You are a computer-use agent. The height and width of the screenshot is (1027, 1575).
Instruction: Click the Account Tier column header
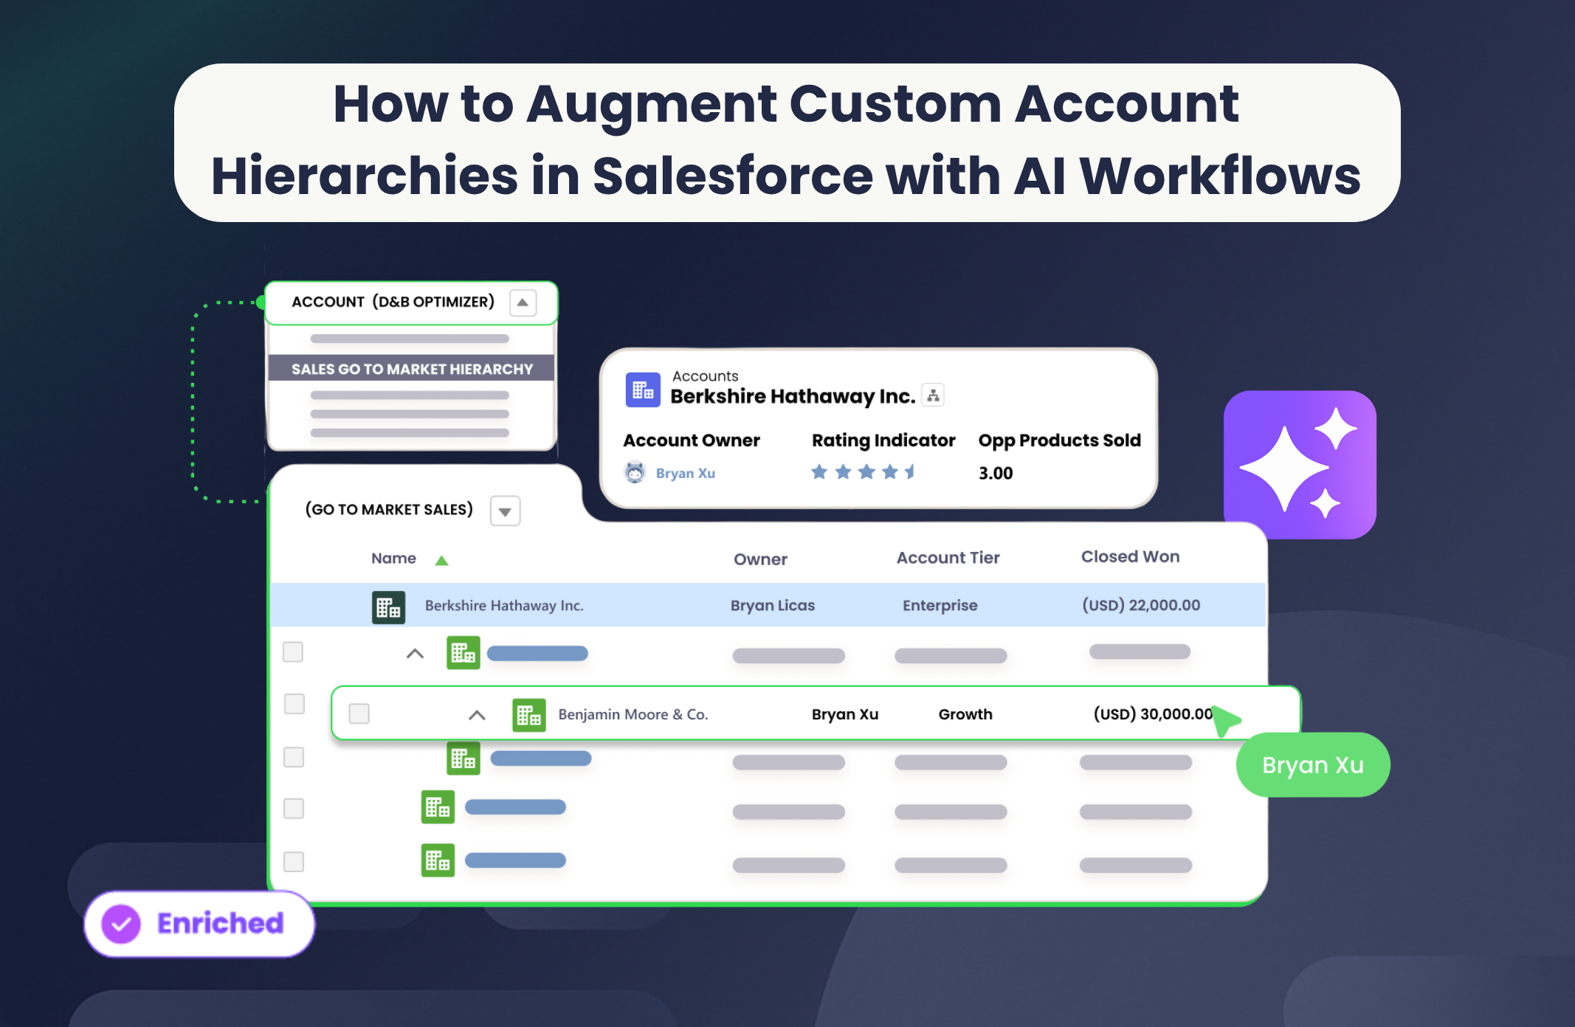tap(948, 558)
